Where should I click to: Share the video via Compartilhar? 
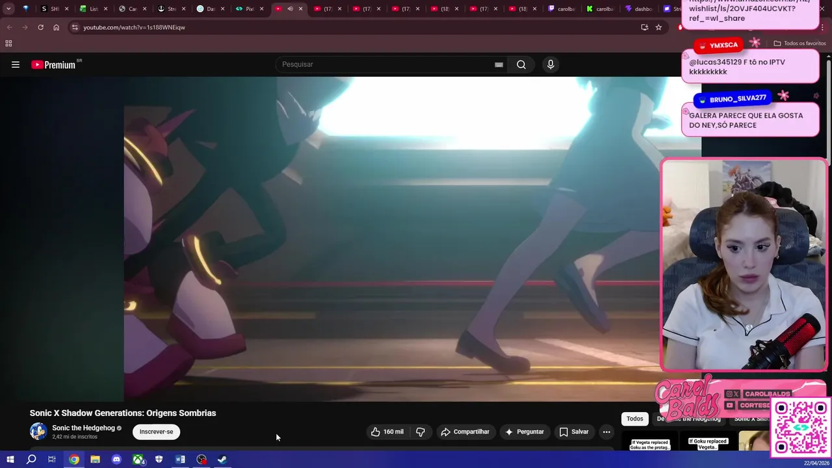pyautogui.click(x=465, y=432)
